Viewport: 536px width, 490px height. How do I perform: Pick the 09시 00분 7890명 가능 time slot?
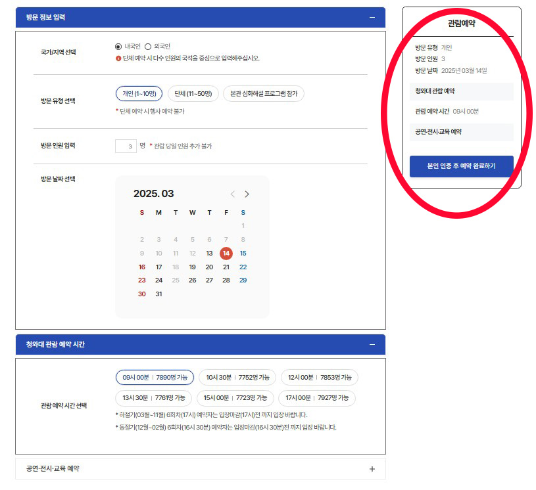coord(155,377)
